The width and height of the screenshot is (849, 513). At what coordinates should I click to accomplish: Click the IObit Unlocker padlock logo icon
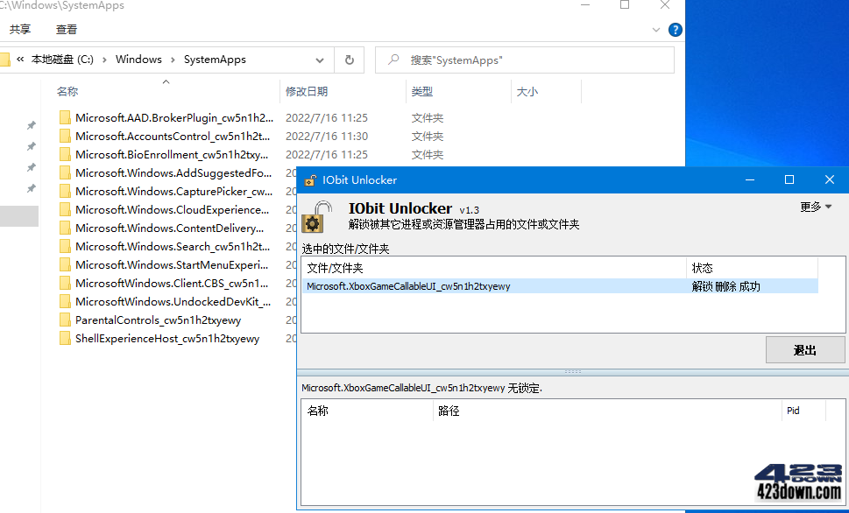(x=309, y=179)
